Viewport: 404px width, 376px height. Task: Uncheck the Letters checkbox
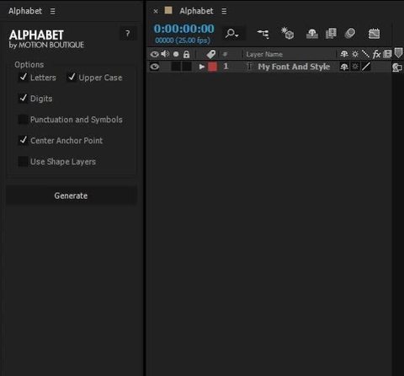tap(23, 77)
